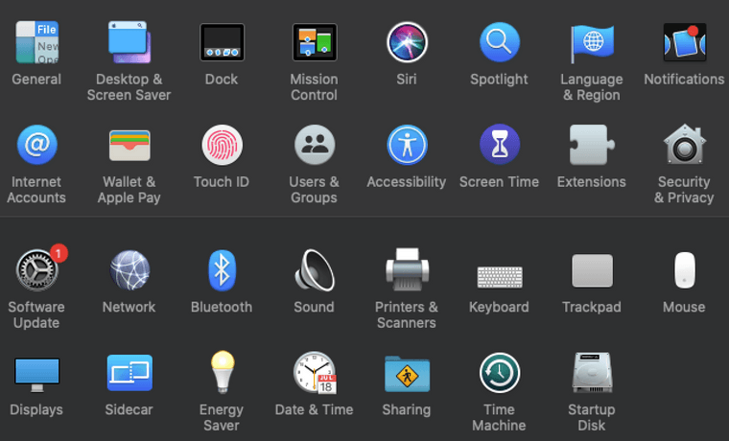Open Accessibility settings
This screenshot has width=729, height=441.
tap(407, 145)
